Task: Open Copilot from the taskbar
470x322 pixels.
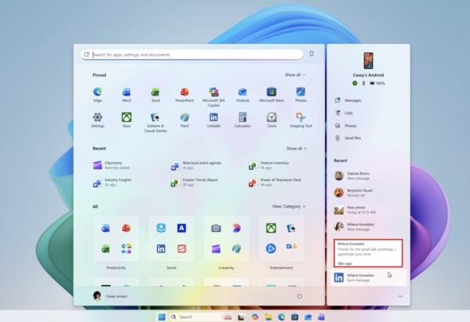Action: click(255, 317)
